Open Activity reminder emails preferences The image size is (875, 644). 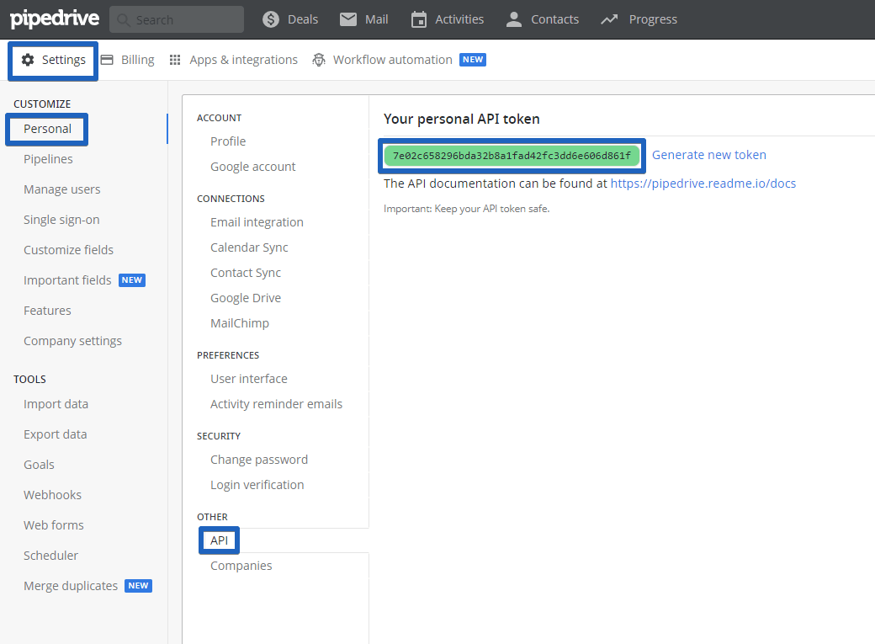[276, 404]
